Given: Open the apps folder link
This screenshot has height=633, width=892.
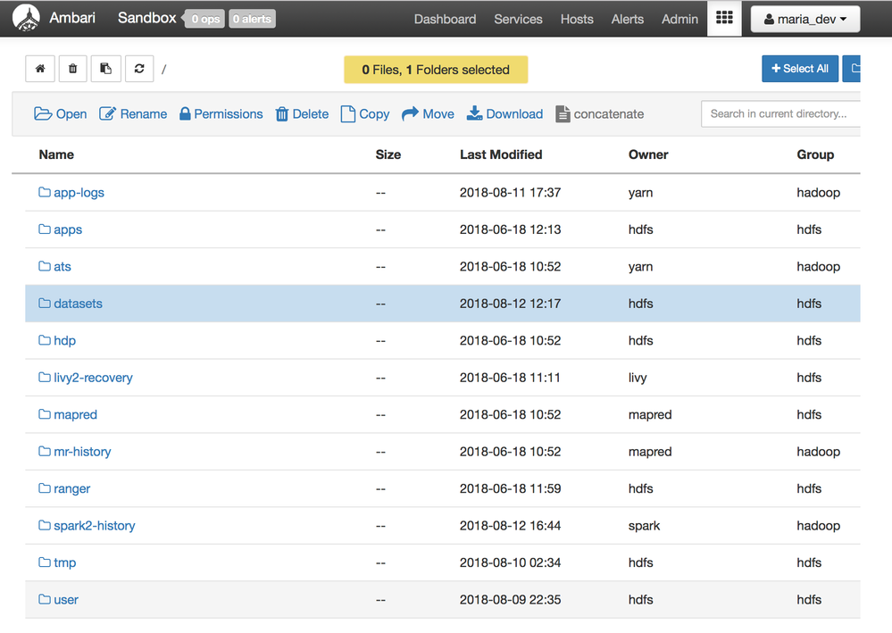Looking at the screenshot, I should pyautogui.click(x=68, y=229).
